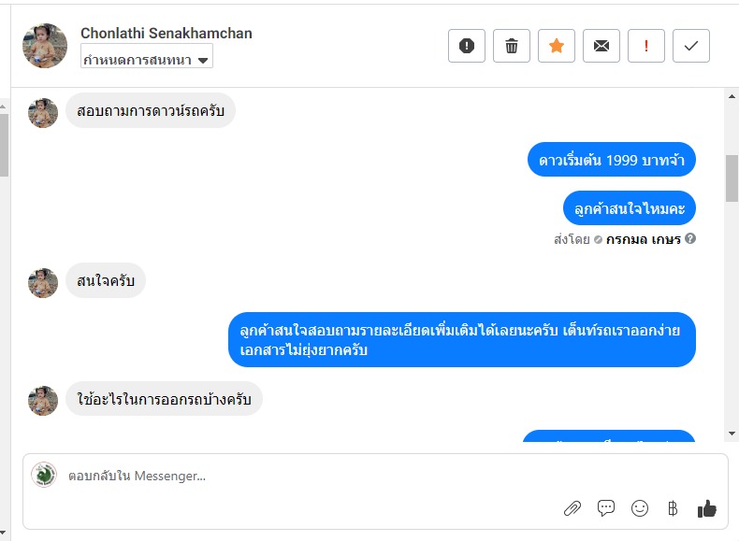Viewport: 739px width, 541px height.
Task: Toggle the orange follow-up star
Action: [x=557, y=46]
